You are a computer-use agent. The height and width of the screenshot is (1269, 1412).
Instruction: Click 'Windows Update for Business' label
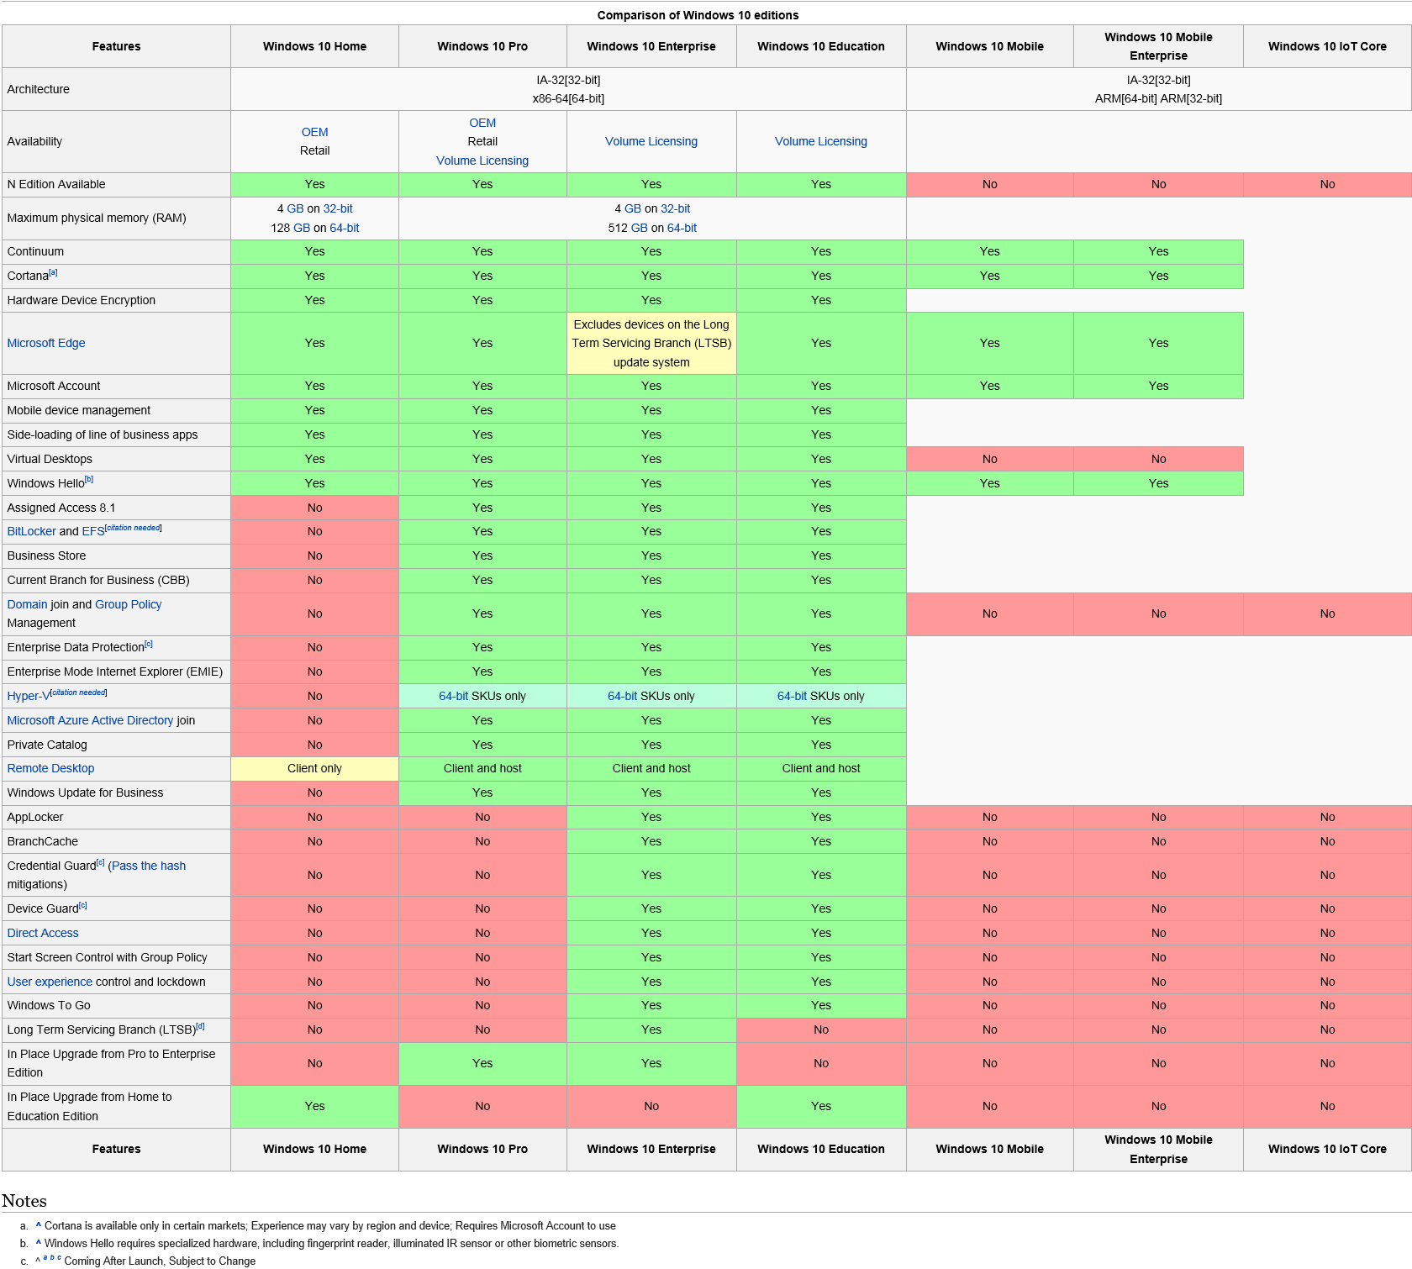[85, 792]
